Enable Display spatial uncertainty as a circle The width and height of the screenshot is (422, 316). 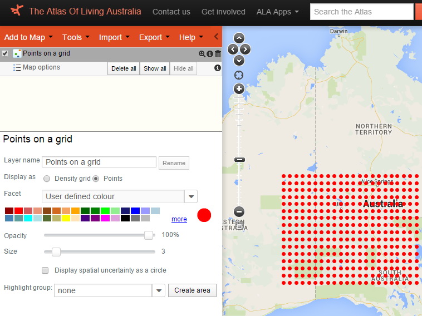pos(45,270)
